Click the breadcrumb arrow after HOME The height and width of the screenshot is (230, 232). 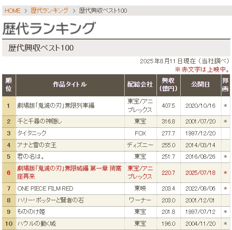point(25,11)
